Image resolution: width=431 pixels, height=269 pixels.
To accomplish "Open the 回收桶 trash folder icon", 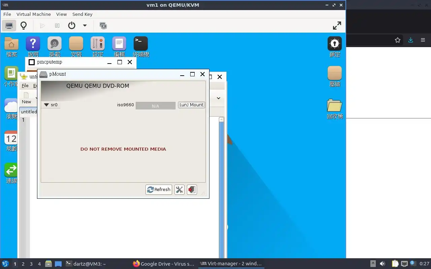I will (335, 109).
